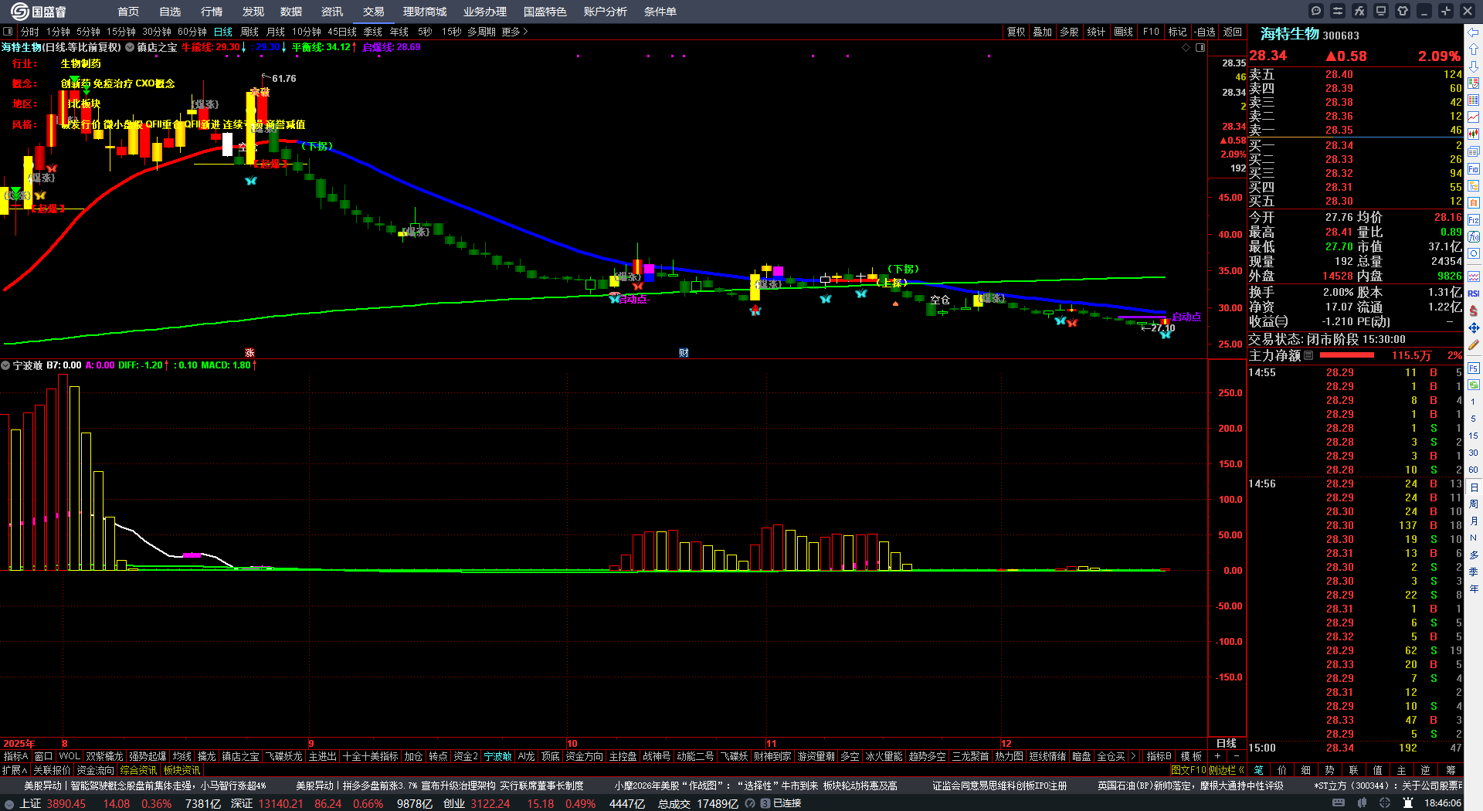This screenshot has width=1483, height=811.
Task: Click the F10 button in chart toolbar
Action: tap(1151, 32)
